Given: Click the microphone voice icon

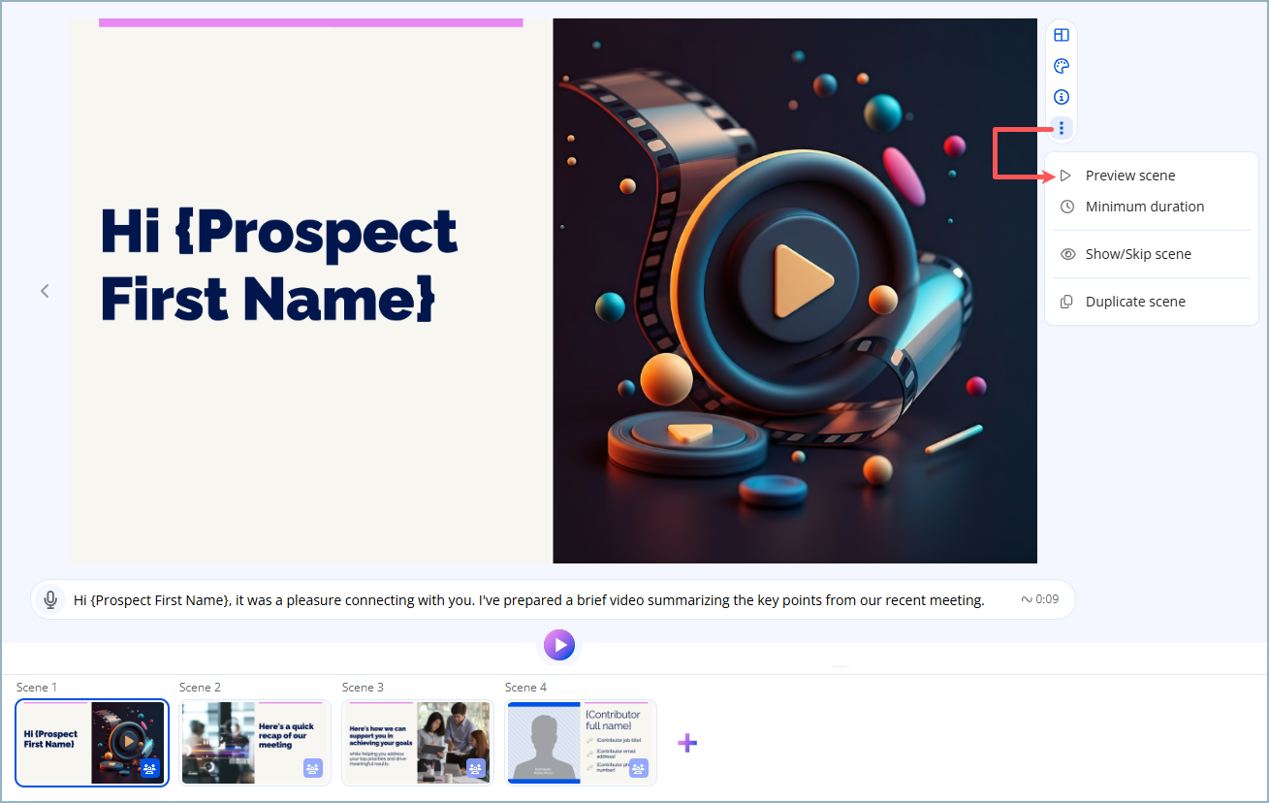Looking at the screenshot, I should click(50, 600).
